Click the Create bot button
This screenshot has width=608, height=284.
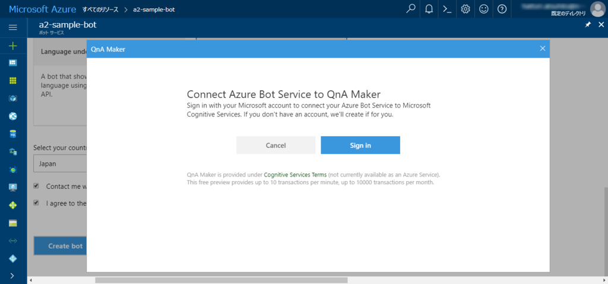pos(61,246)
